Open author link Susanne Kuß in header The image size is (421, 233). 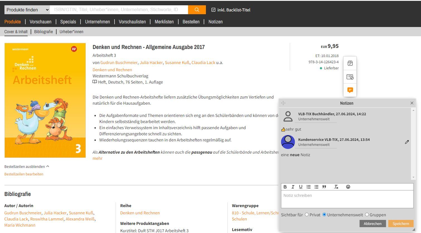point(177,63)
